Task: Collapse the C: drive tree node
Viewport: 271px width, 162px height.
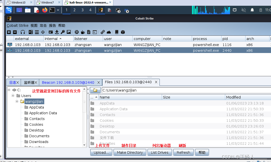Action: (9, 90)
